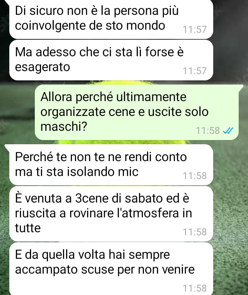Tap the 'E da quella volta hai sempre' bubble
The image size is (248, 295).
click(x=111, y=269)
